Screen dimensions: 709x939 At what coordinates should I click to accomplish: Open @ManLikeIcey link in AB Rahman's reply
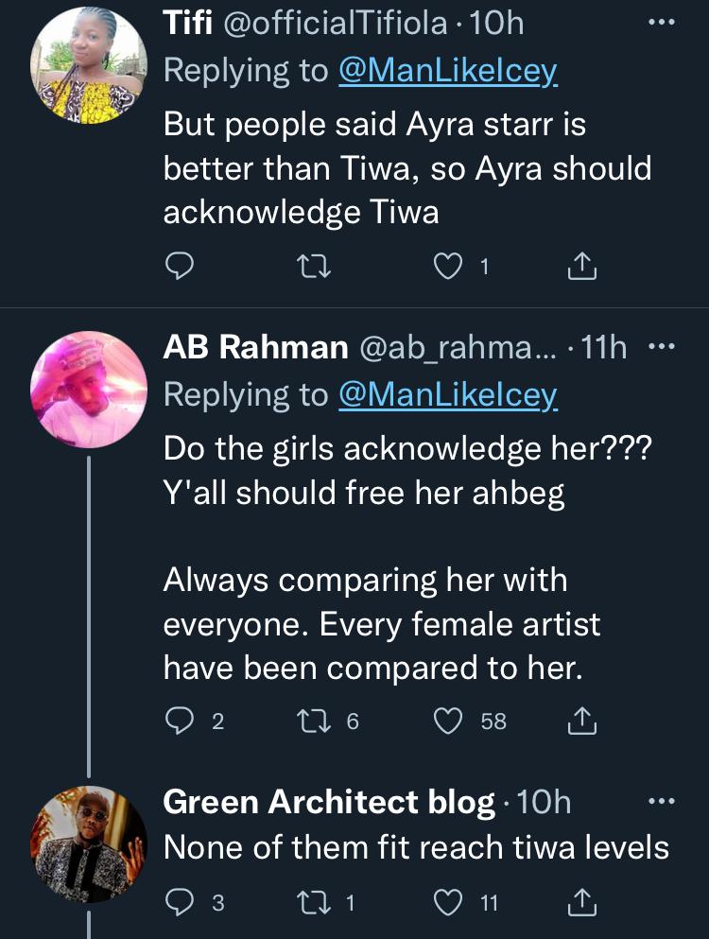click(x=447, y=396)
